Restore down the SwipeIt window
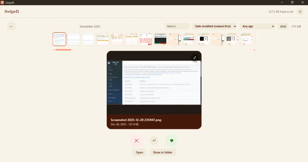Screen dimensions: 308x162 (292, 2)
